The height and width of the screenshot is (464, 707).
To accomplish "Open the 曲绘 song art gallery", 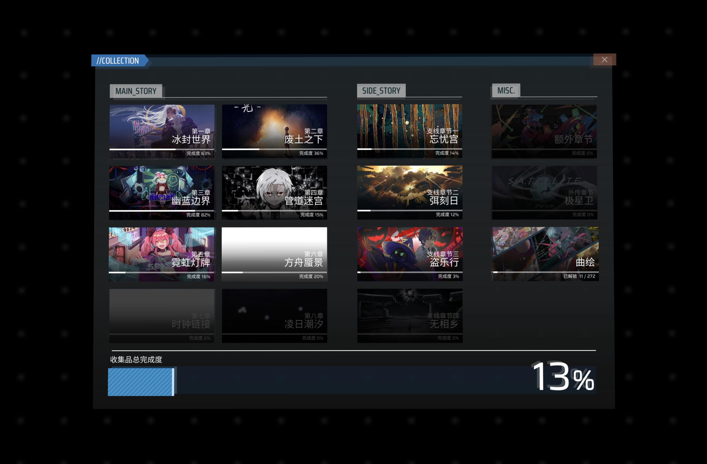I will (x=545, y=254).
